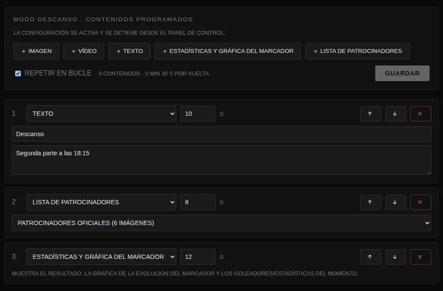Screen dimensions: 443x291
Task: Add a new Imagen content
Action: (36, 51)
